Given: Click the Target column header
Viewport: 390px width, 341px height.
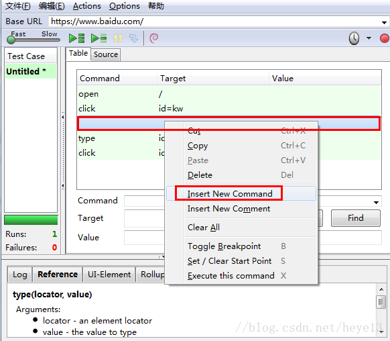Looking at the screenshot, I should (213, 79).
